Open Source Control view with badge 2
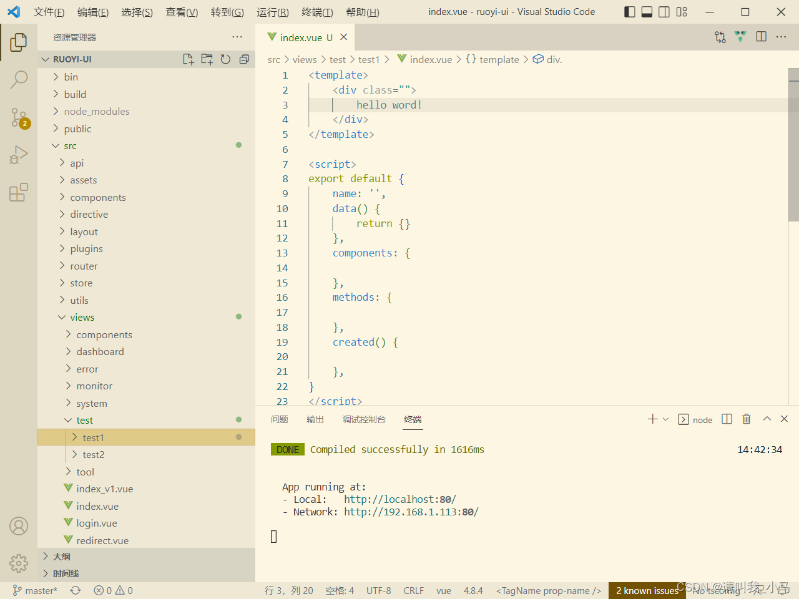 (x=19, y=117)
